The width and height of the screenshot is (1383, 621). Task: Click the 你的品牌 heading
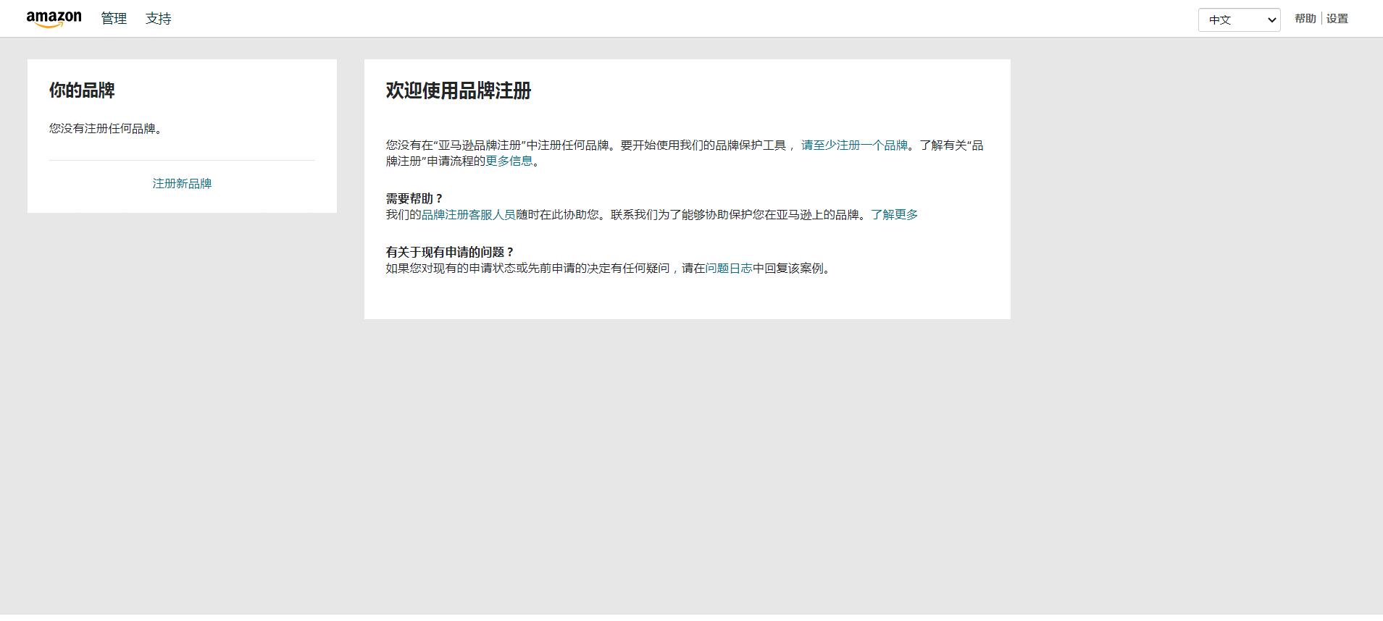point(82,90)
